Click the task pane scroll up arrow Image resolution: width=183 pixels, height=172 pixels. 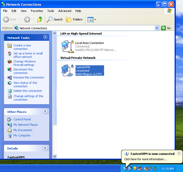point(55,33)
